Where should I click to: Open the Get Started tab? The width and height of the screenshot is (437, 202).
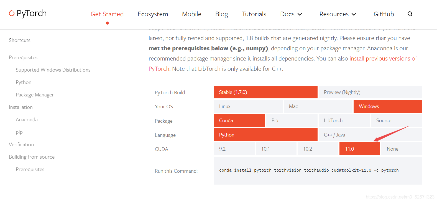pyautogui.click(x=107, y=14)
